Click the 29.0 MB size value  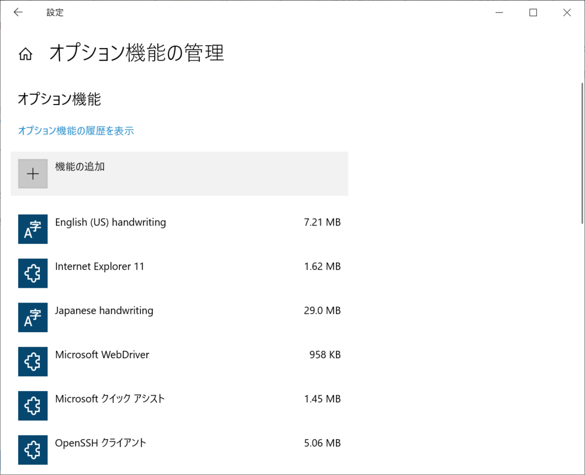coord(322,311)
